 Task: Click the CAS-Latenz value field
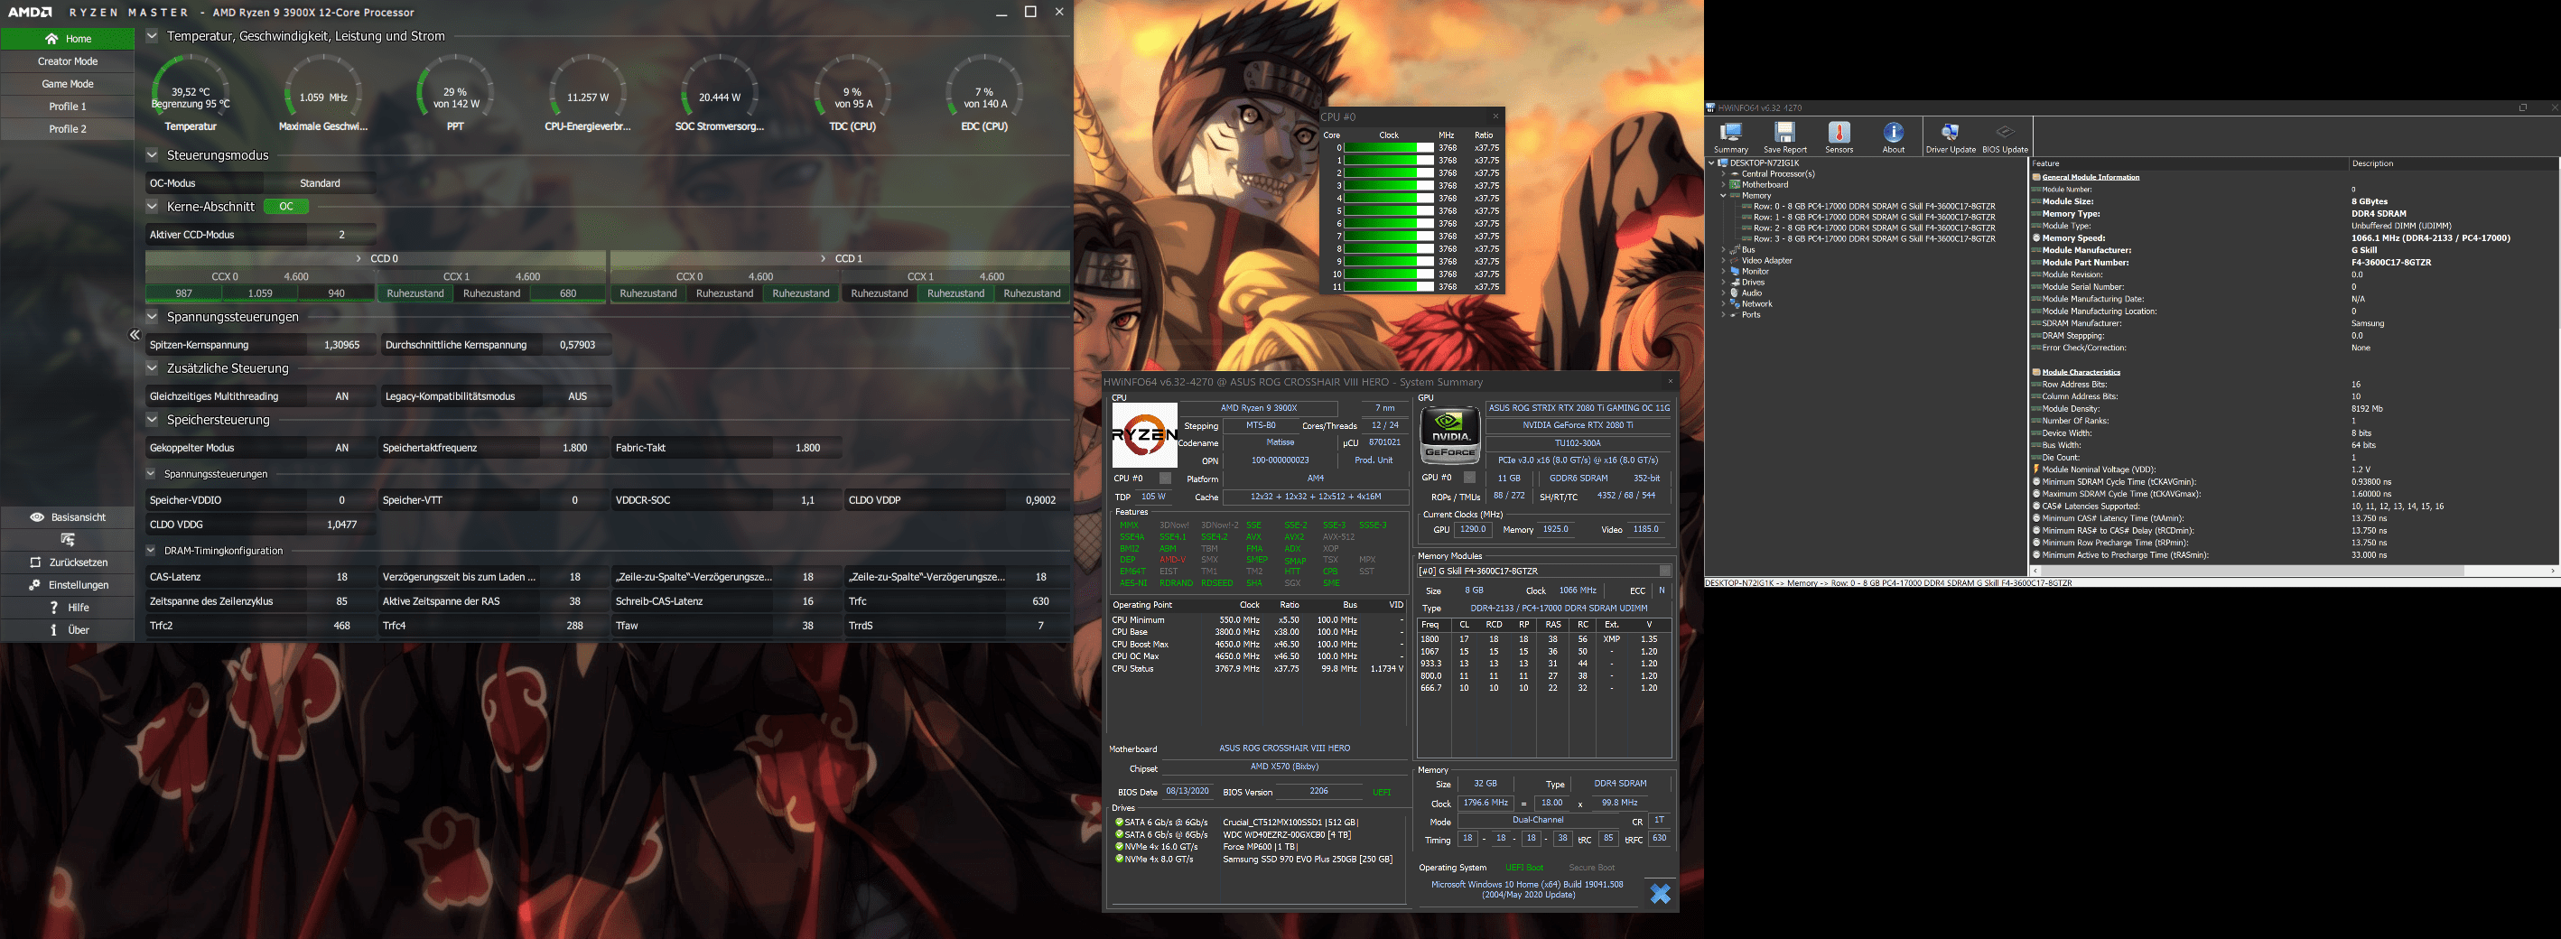point(342,577)
